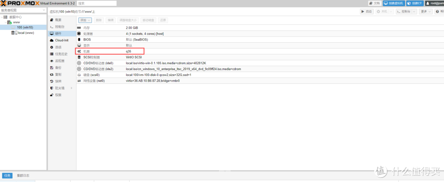Open the 概要 (Summary) sidebar item
The width and height of the screenshot is (444, 182).
click(x=58, y=20)
